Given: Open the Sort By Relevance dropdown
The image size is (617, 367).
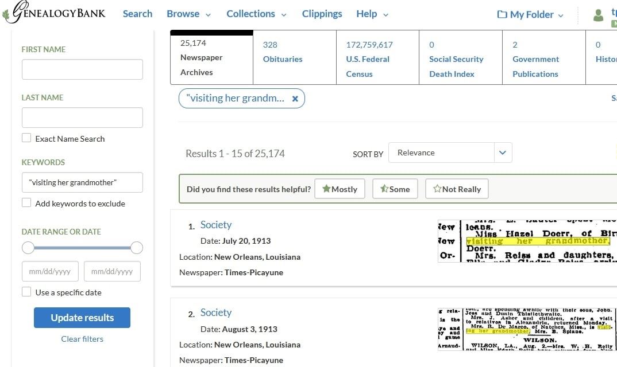Looking at the screenshot, I should [450, 153].
